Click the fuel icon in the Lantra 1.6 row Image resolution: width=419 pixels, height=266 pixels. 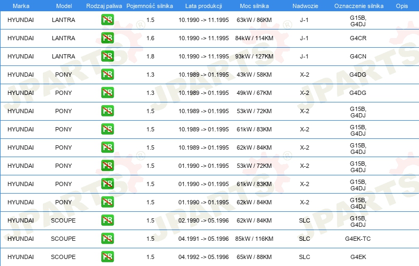[x=107, y=38]
